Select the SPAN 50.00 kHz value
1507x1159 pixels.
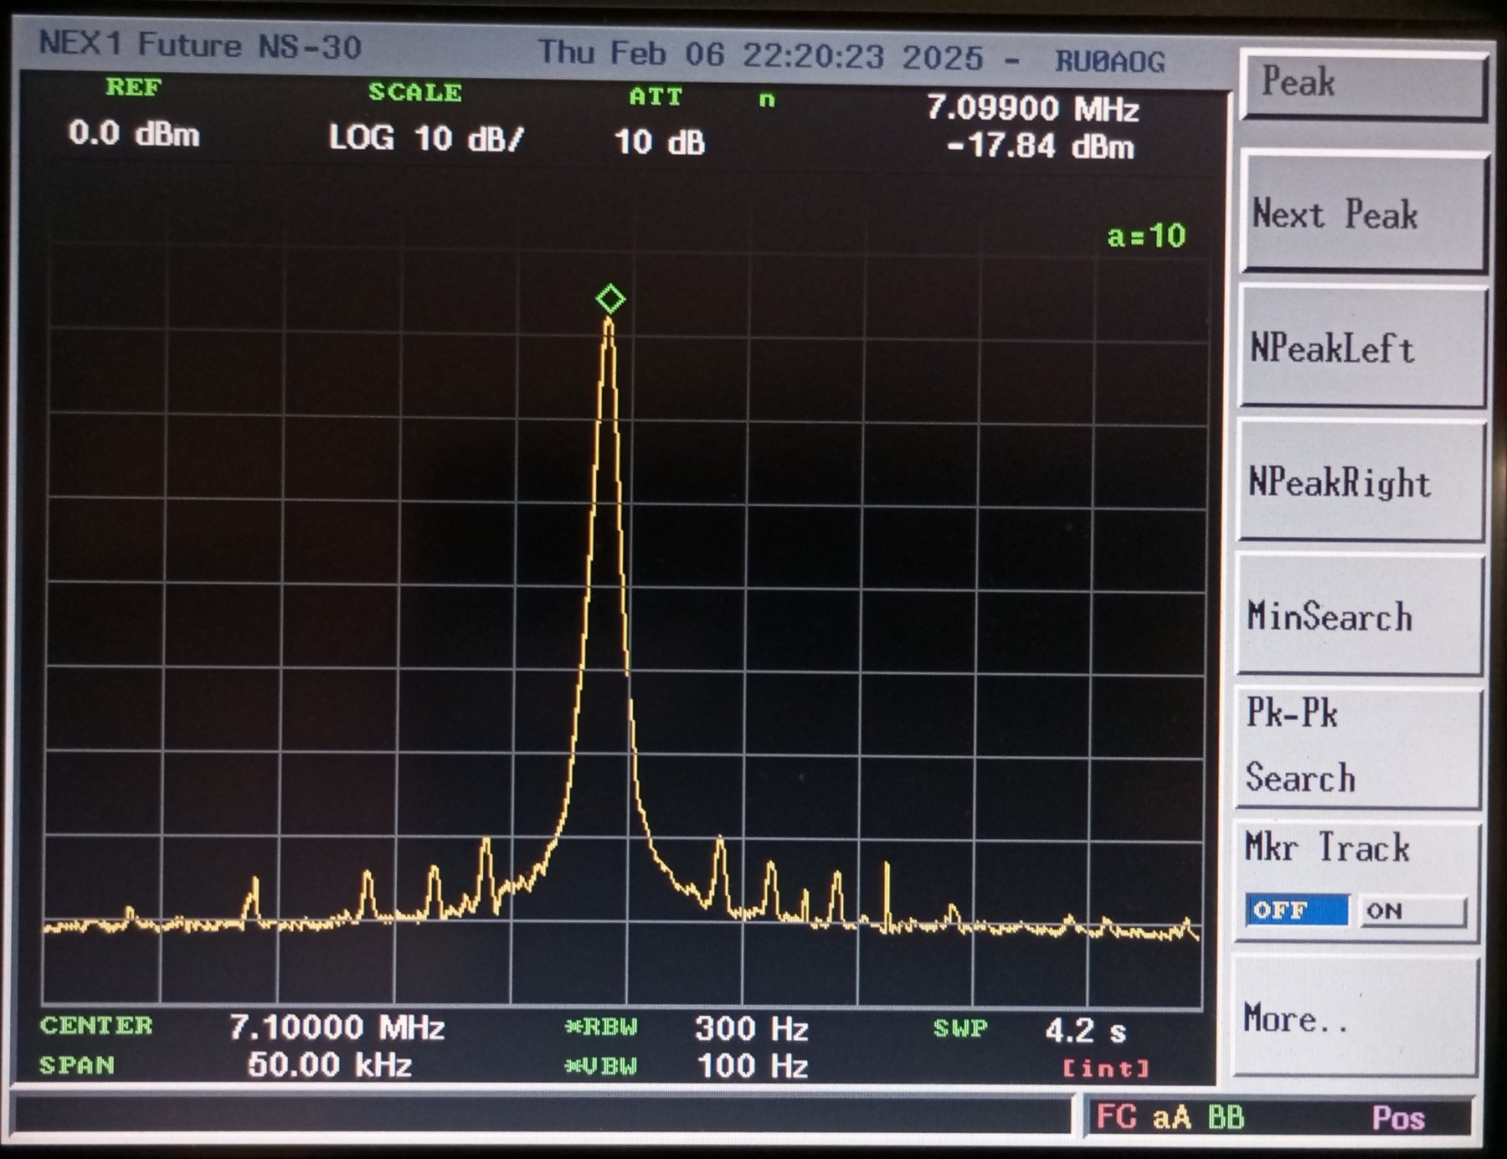coord(330,1064)
